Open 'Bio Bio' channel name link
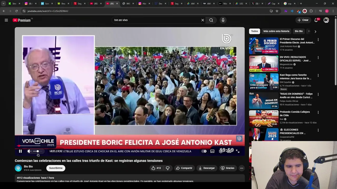Image resolution: width=337 pixels, height=189 pixels. point(28,166)
